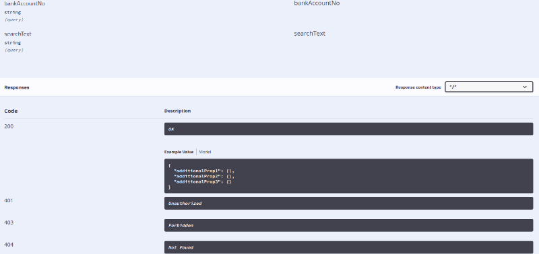Switch to the Model tab
The width and height of the screenshot is (539, 254).
point(205,152)
